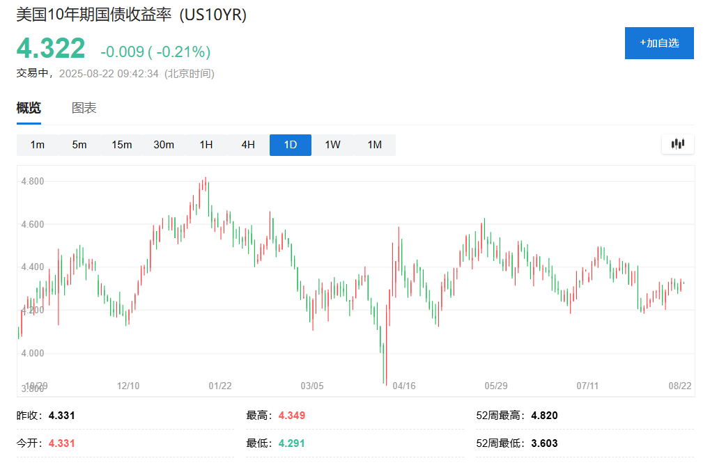Screen dimensions: 710x472
Task: Open the candlestick chart style icon
Action: tap(676, 144)
